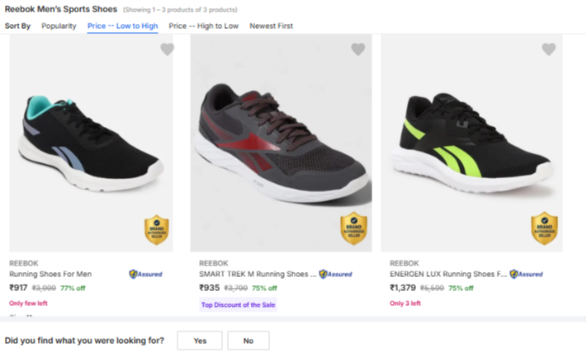Open the Running Shoes For Men title
Viewport: 587px width, 357px height.
50,274
